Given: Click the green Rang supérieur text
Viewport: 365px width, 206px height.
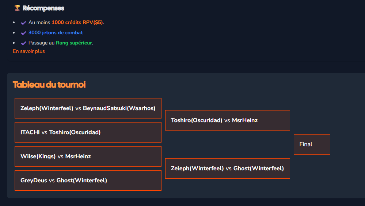Looking at the screenshot, I should (x=74, y=43).
